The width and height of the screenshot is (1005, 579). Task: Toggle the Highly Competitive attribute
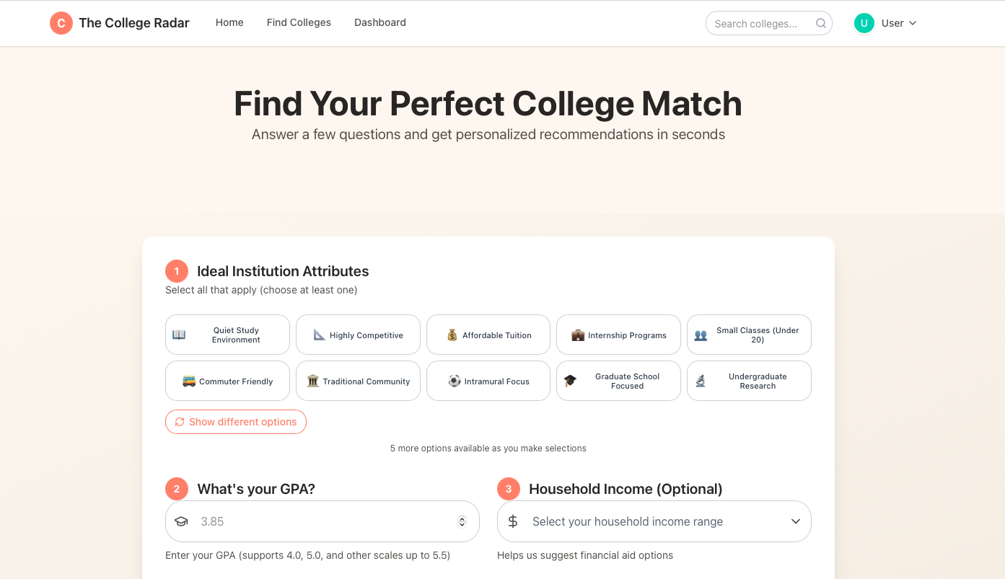click(358, 335)
